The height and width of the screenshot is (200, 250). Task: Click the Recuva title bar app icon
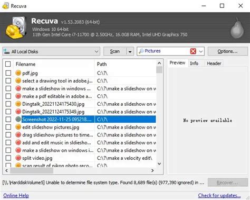[5, 6]
